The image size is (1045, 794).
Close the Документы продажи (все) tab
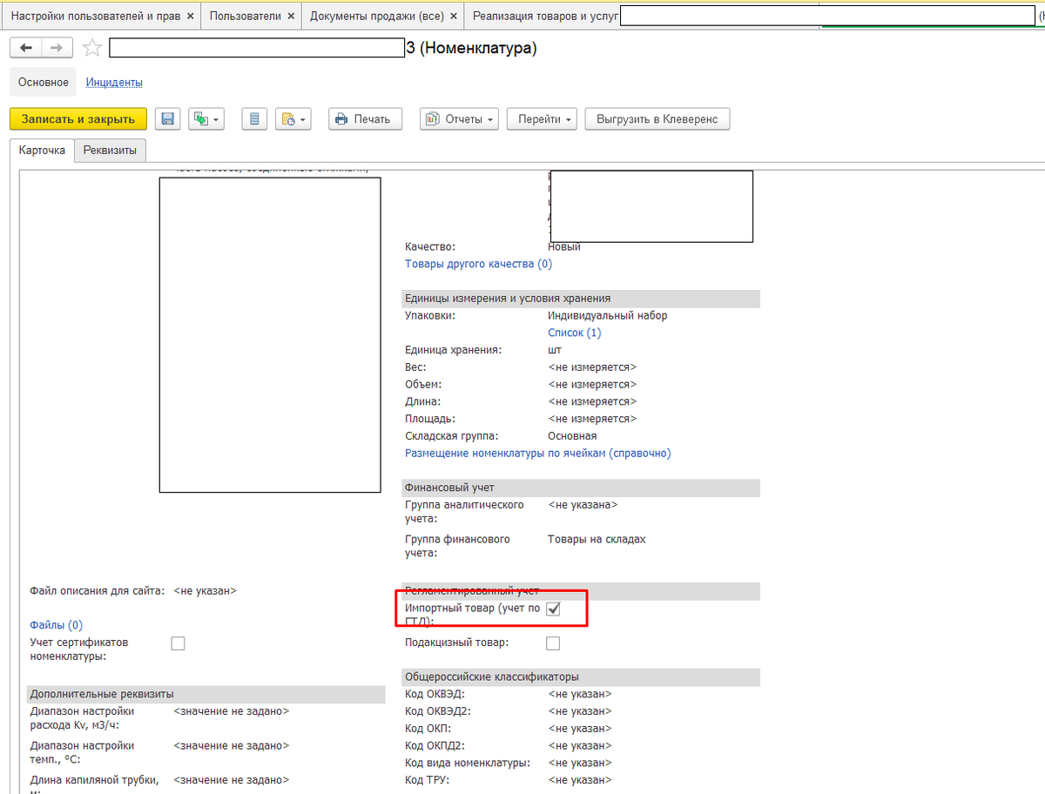[x=454, y=17]
